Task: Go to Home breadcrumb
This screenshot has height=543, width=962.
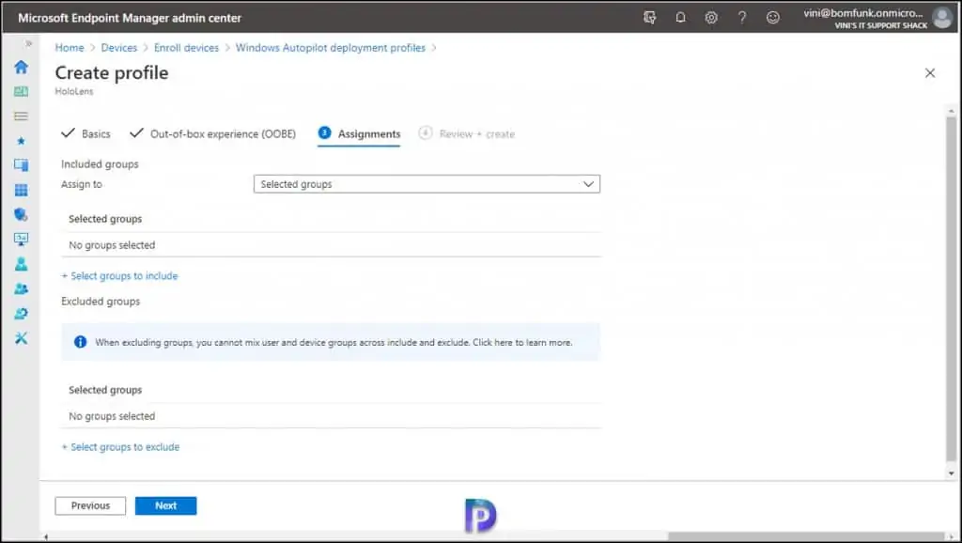Action: (x=70, y=48)
